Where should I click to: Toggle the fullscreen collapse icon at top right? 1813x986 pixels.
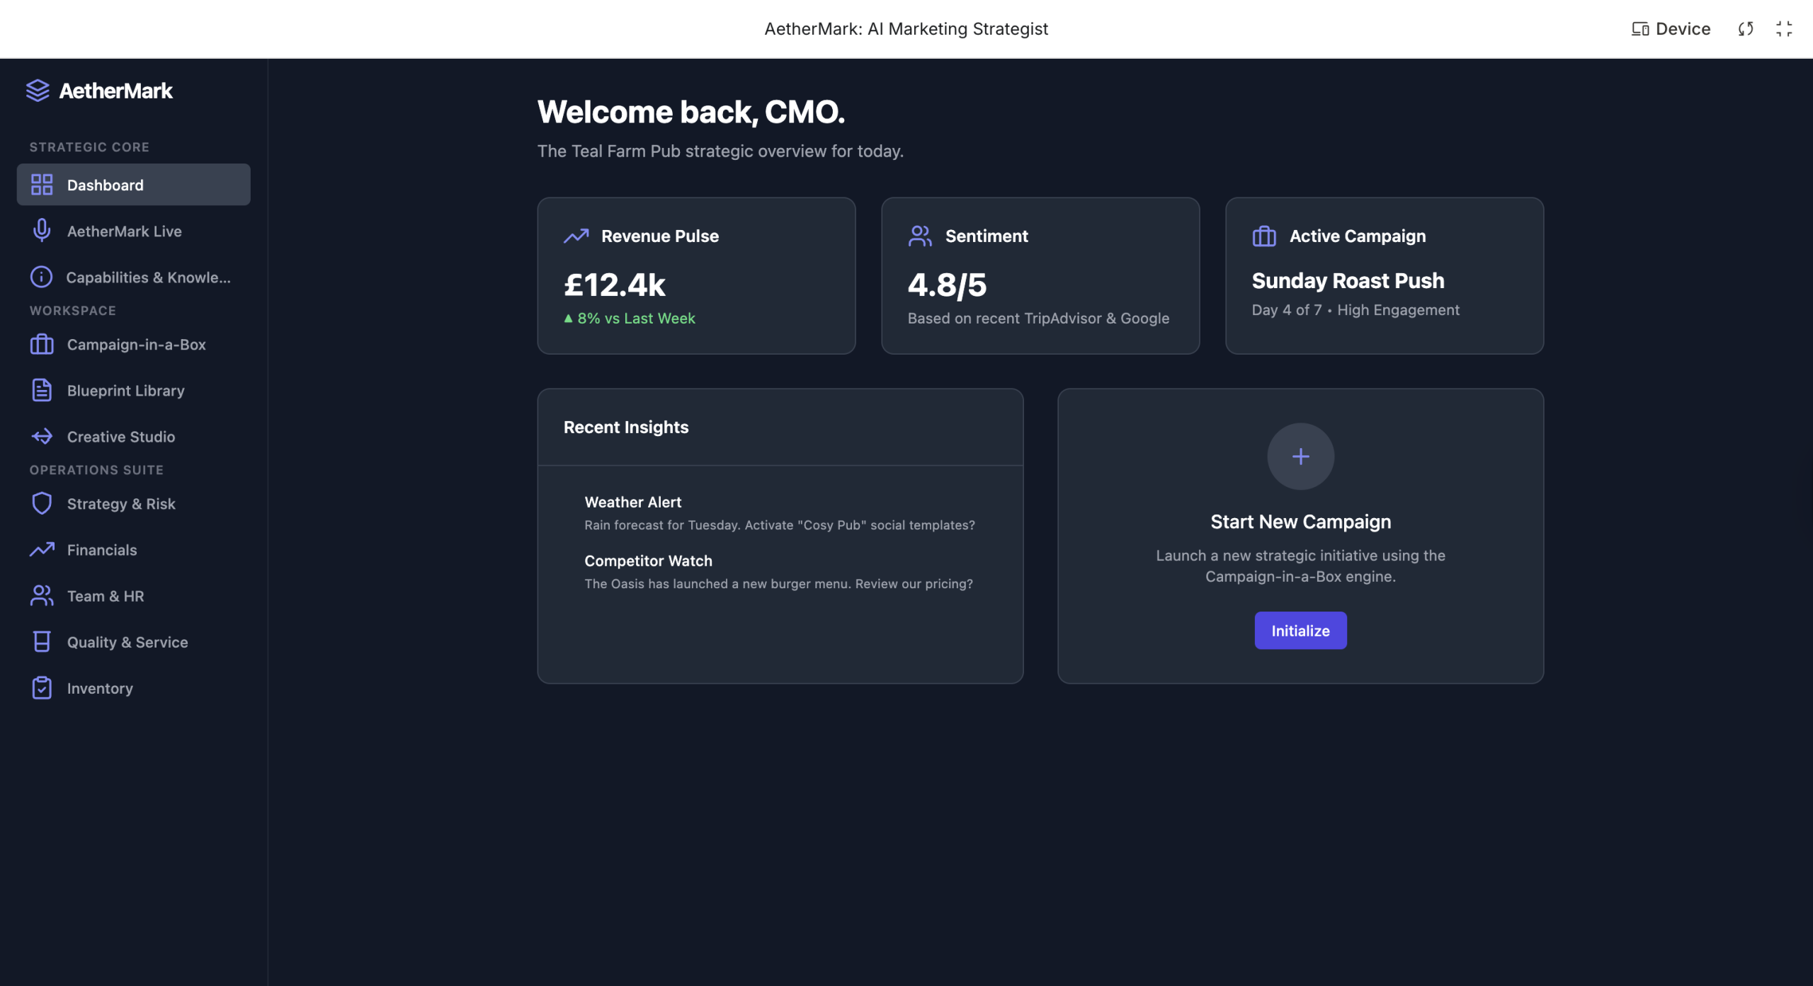[1784, 29]
